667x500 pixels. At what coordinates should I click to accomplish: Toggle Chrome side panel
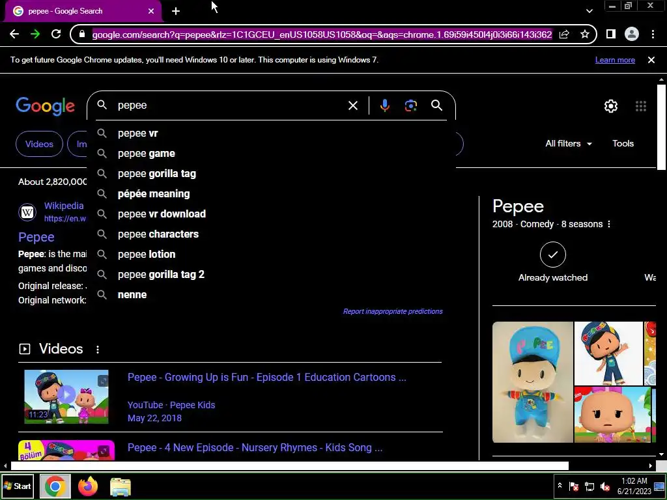point(611,34)
